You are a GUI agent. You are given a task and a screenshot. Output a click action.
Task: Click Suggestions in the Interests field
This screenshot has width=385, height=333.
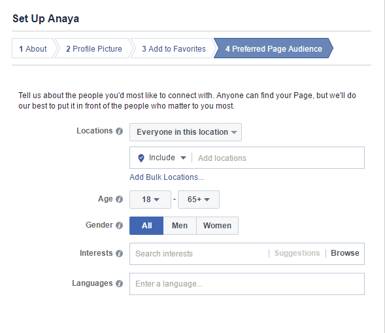coord(297,253)
